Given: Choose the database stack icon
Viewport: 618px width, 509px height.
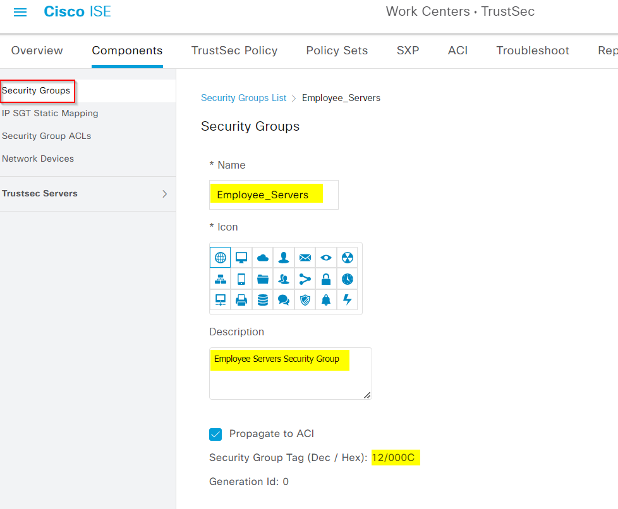Looking at the screenshot, I should 262,300.
